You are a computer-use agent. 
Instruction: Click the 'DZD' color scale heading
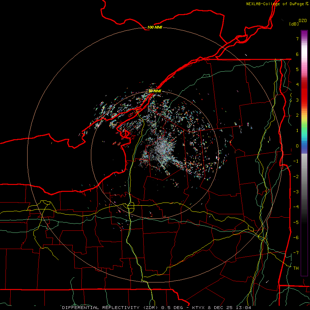pyautogui.click(x=303, y=21)
